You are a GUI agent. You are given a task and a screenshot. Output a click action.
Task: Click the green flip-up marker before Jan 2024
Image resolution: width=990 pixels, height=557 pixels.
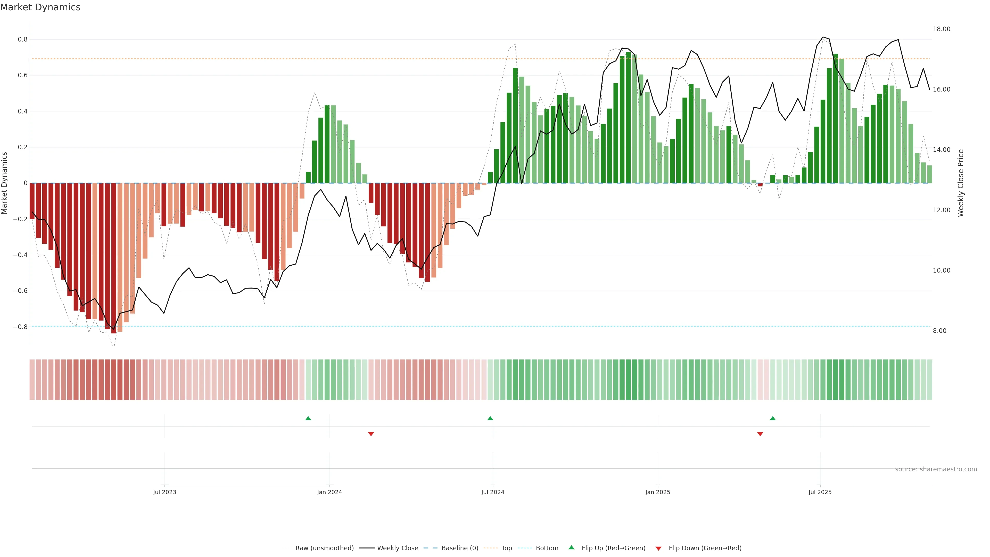pyautogui.click(x=308, y=418)
